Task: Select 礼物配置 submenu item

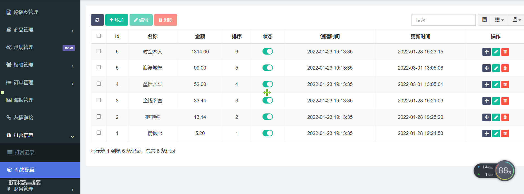Action: tap(40, 170)
